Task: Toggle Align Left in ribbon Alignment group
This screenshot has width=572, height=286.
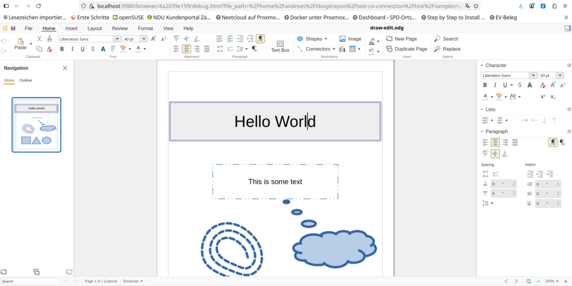Action: (x=177, y=49)
